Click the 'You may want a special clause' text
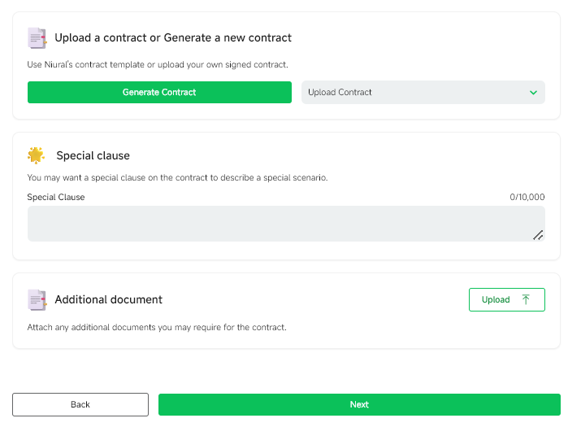 pyautogui.click(x=177, y=177)
